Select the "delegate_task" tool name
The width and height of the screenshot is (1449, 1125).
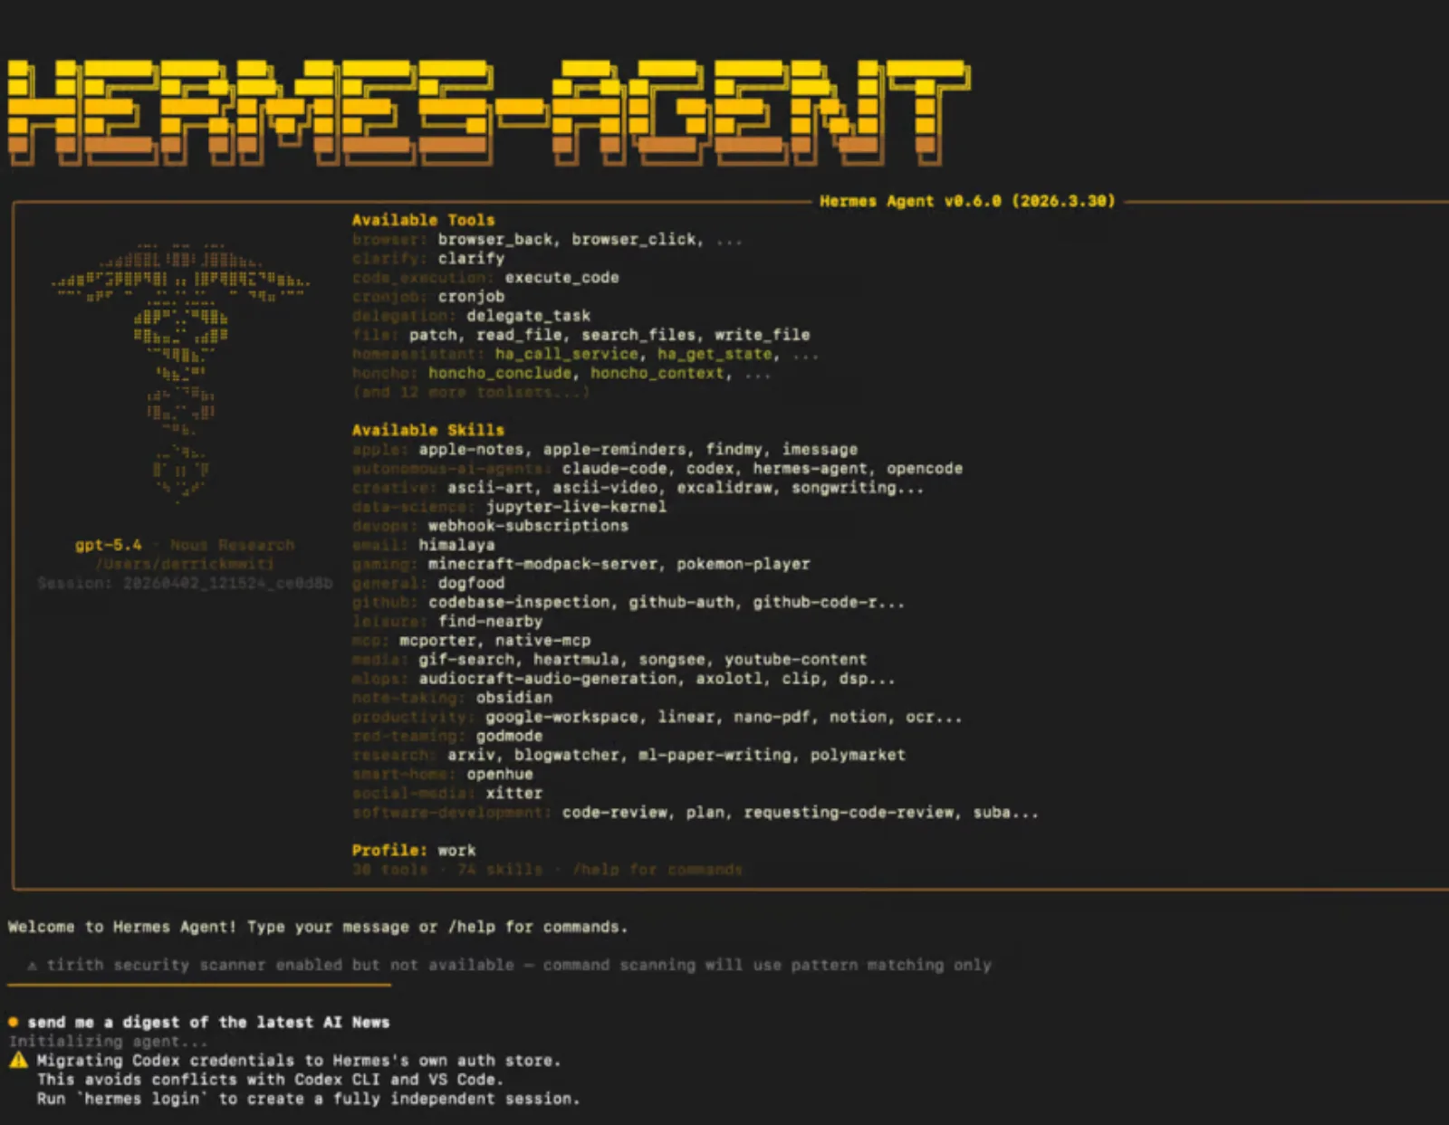point(528,315)
